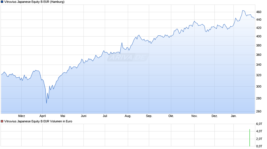Click the 440 price axis value
Image resolution: width=267 pixels, height=149 pixels.
click(259, 20)
